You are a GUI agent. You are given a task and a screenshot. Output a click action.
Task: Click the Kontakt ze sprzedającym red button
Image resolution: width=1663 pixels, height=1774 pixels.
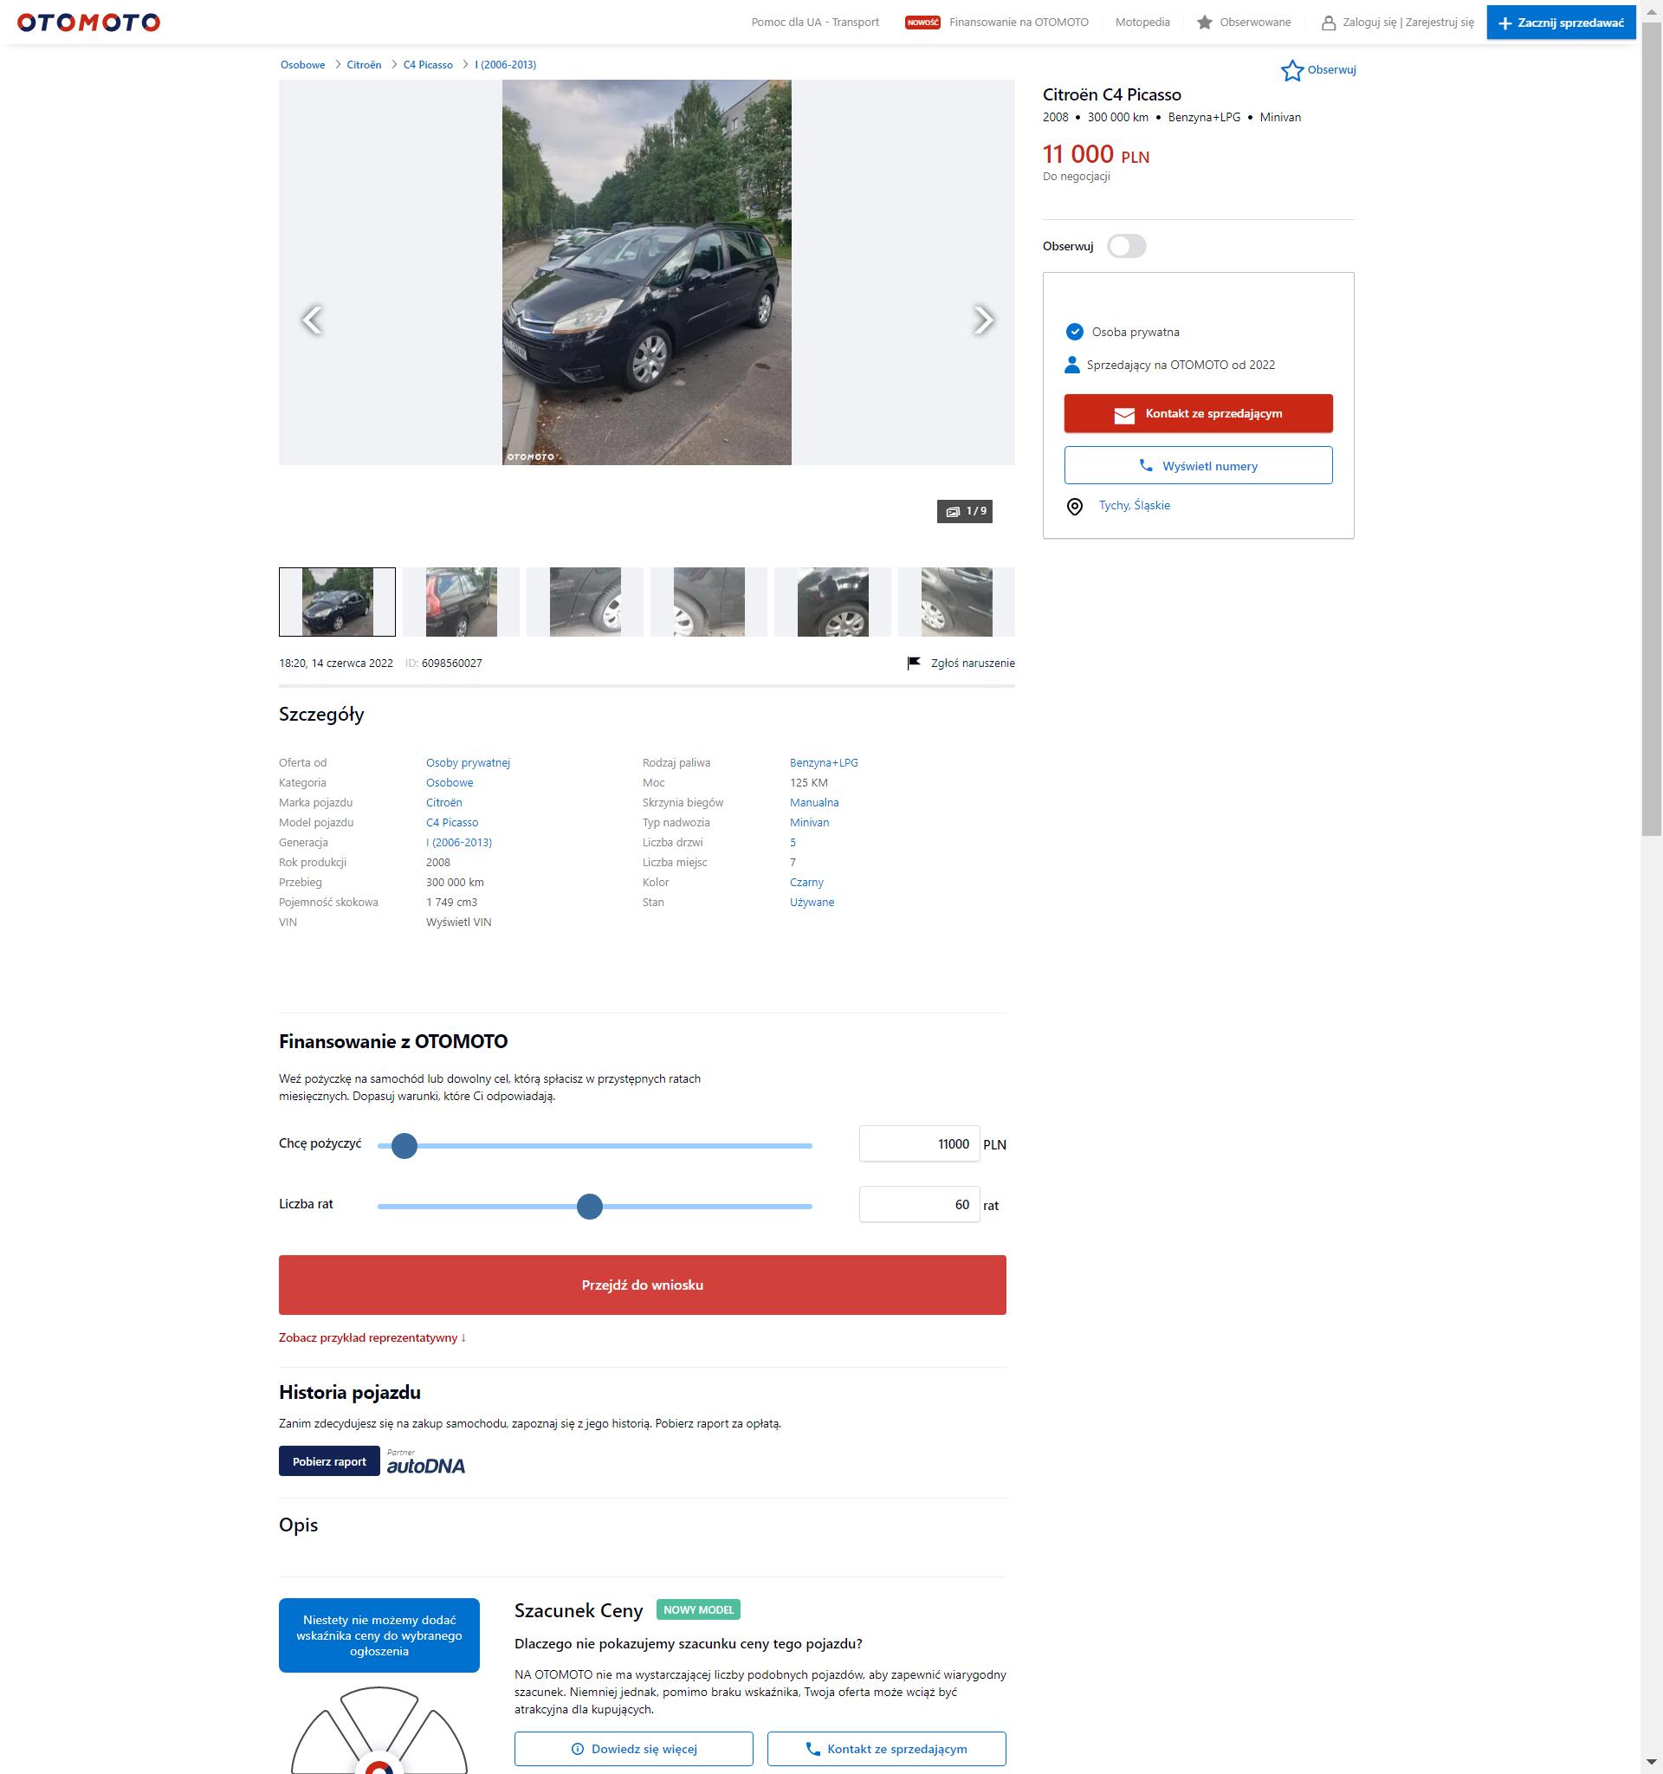point(1198,413)
